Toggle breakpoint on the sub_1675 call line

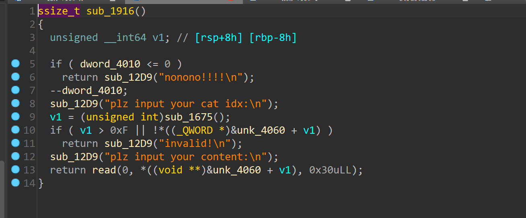coord(16,116)
